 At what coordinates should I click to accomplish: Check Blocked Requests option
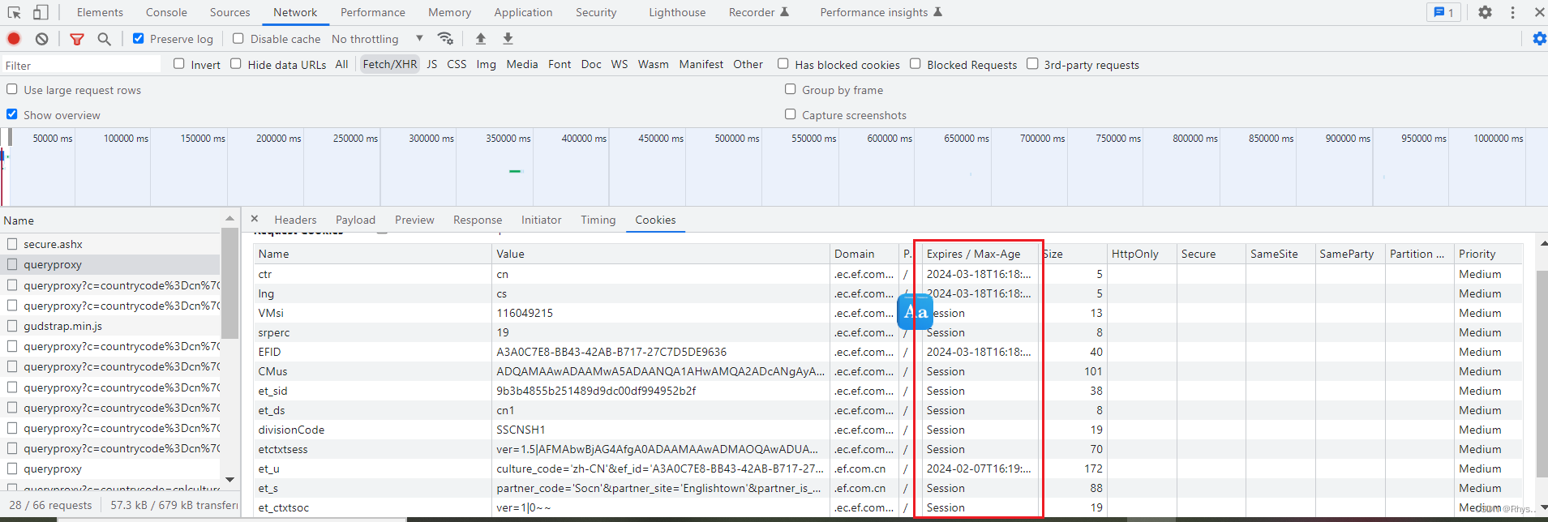pos(916,64)
